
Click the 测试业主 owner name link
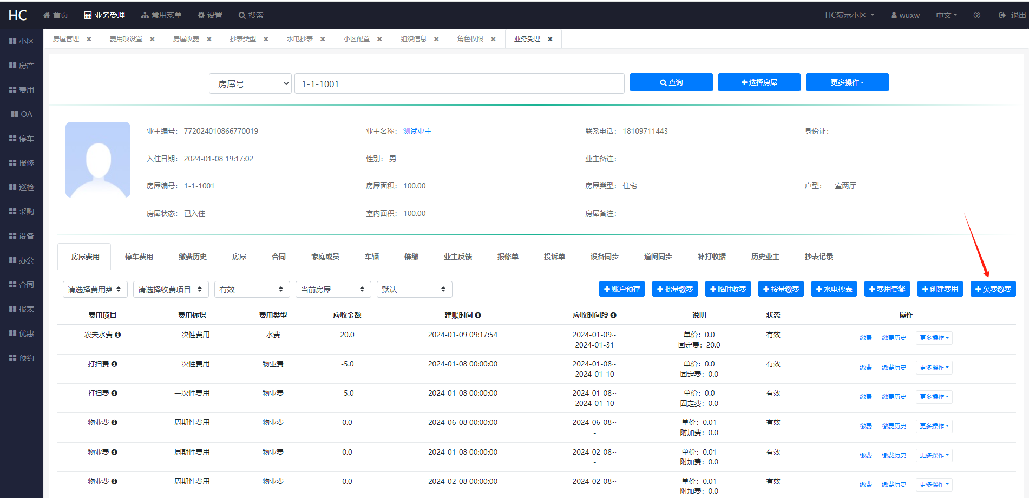pos(417,131)
